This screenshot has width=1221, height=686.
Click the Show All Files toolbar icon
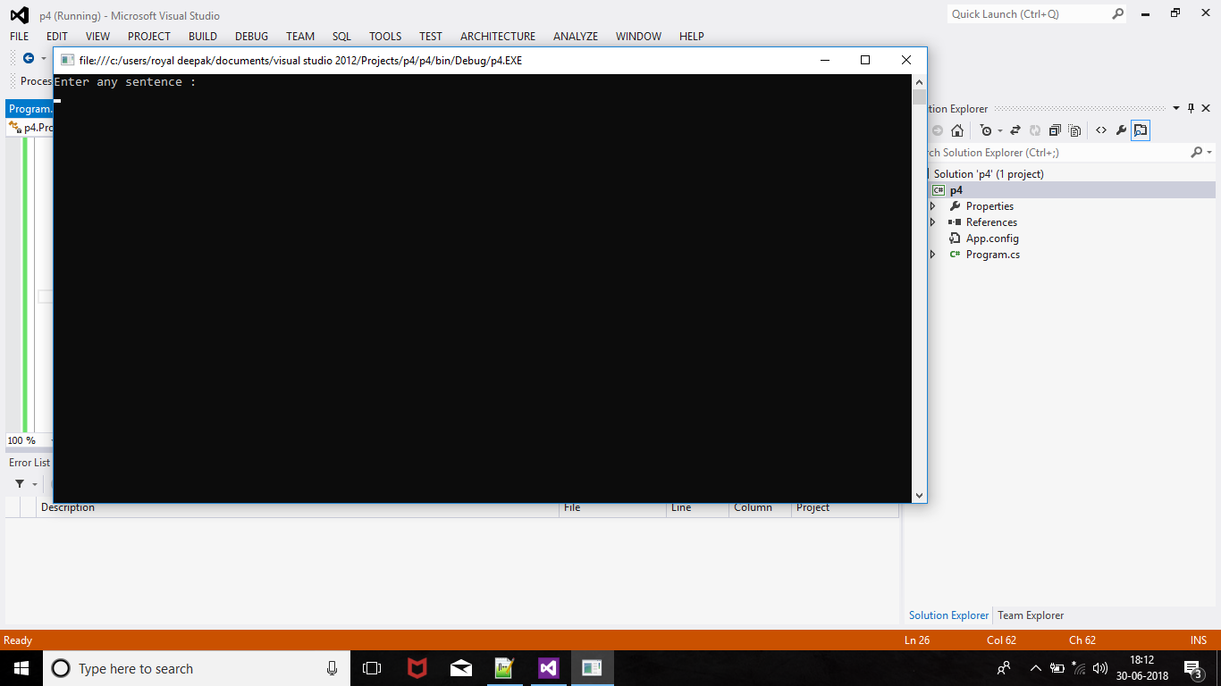pos(1074,130)
